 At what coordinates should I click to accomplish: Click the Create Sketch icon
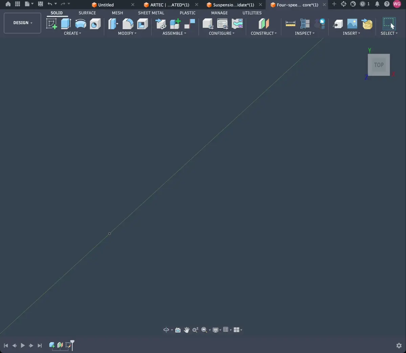[51, 24]
